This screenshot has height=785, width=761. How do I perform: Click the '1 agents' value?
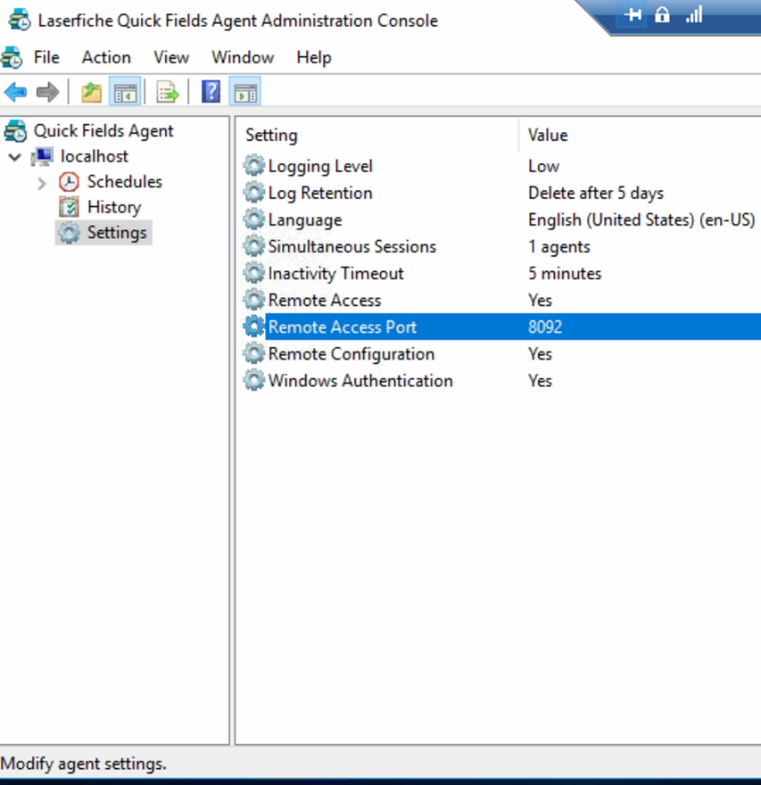[x=559, y=246]
